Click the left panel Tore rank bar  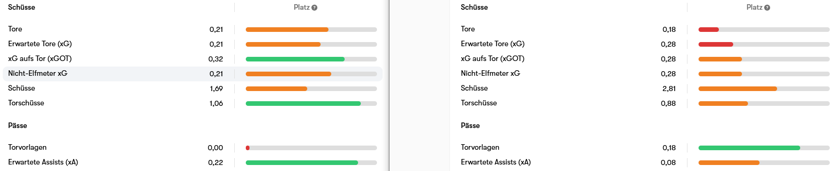point(311,30)
